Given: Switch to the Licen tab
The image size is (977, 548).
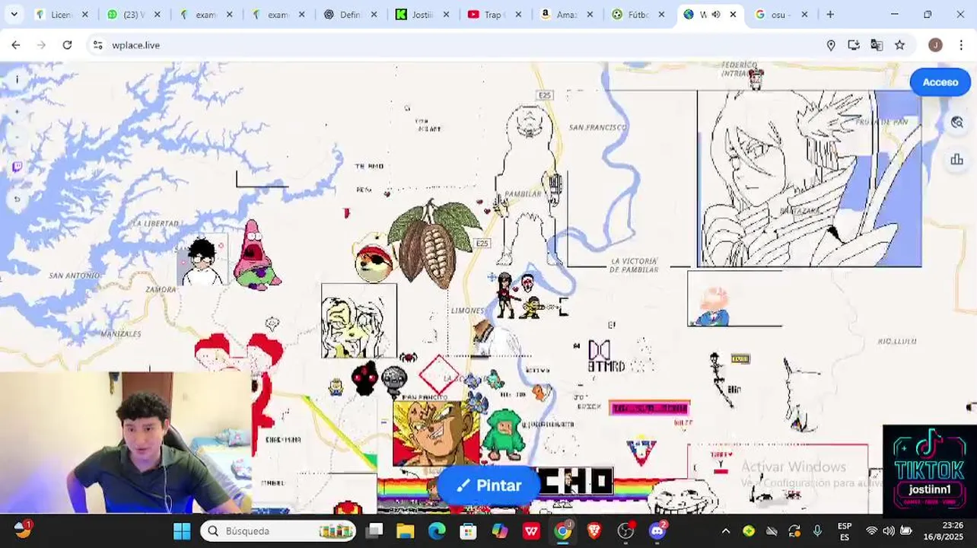Looking at the screenshot, I should 61,14.
